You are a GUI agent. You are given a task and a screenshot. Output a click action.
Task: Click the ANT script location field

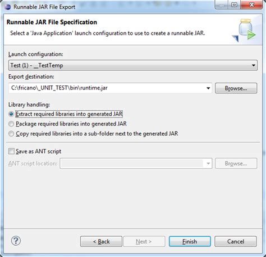(x=132, y=164)
